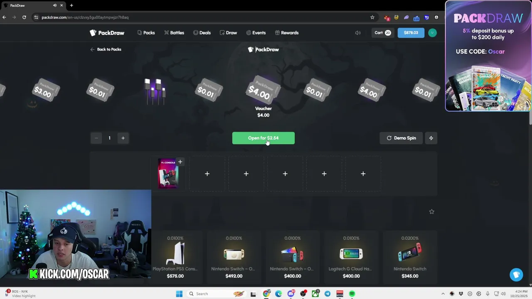Increase pack quantity with plus button
The image size is (532, 299).
click(123, 138)
